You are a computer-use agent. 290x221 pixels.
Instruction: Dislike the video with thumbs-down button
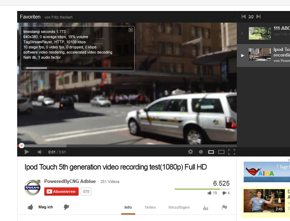(66, 207)
